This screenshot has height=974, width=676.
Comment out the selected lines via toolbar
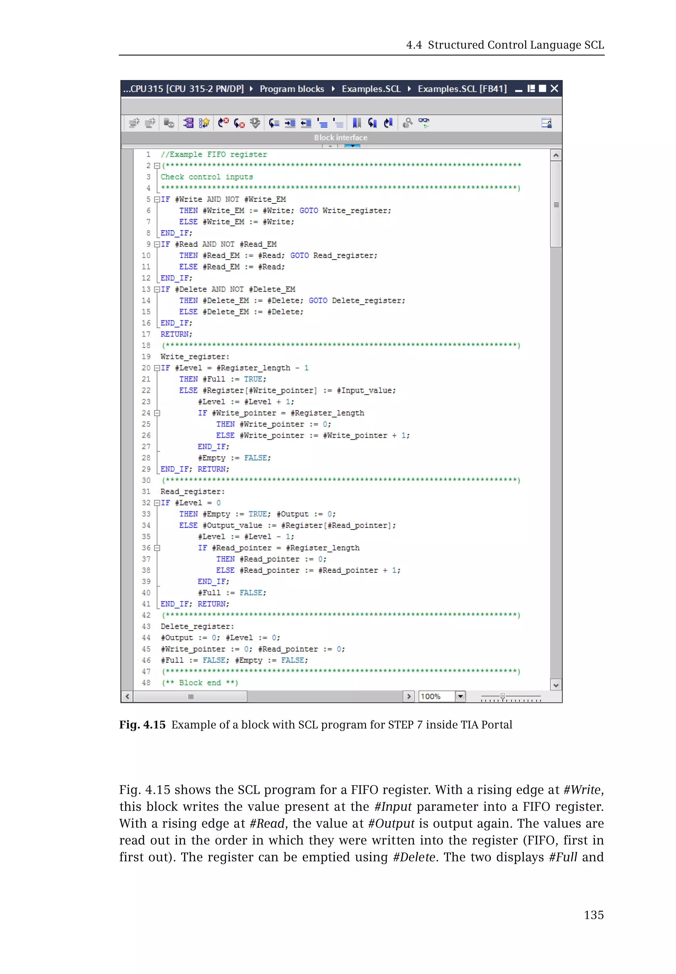[x=322, y=123]
